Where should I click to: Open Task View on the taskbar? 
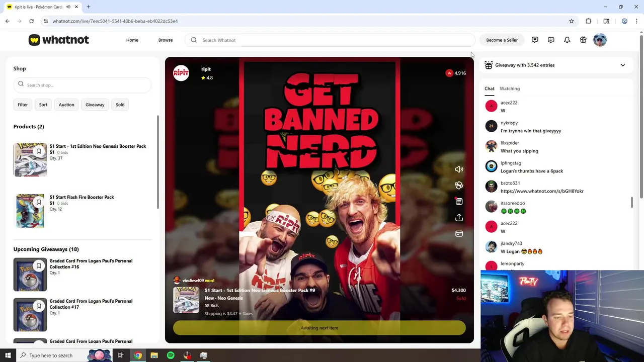(x=121, y=355)
